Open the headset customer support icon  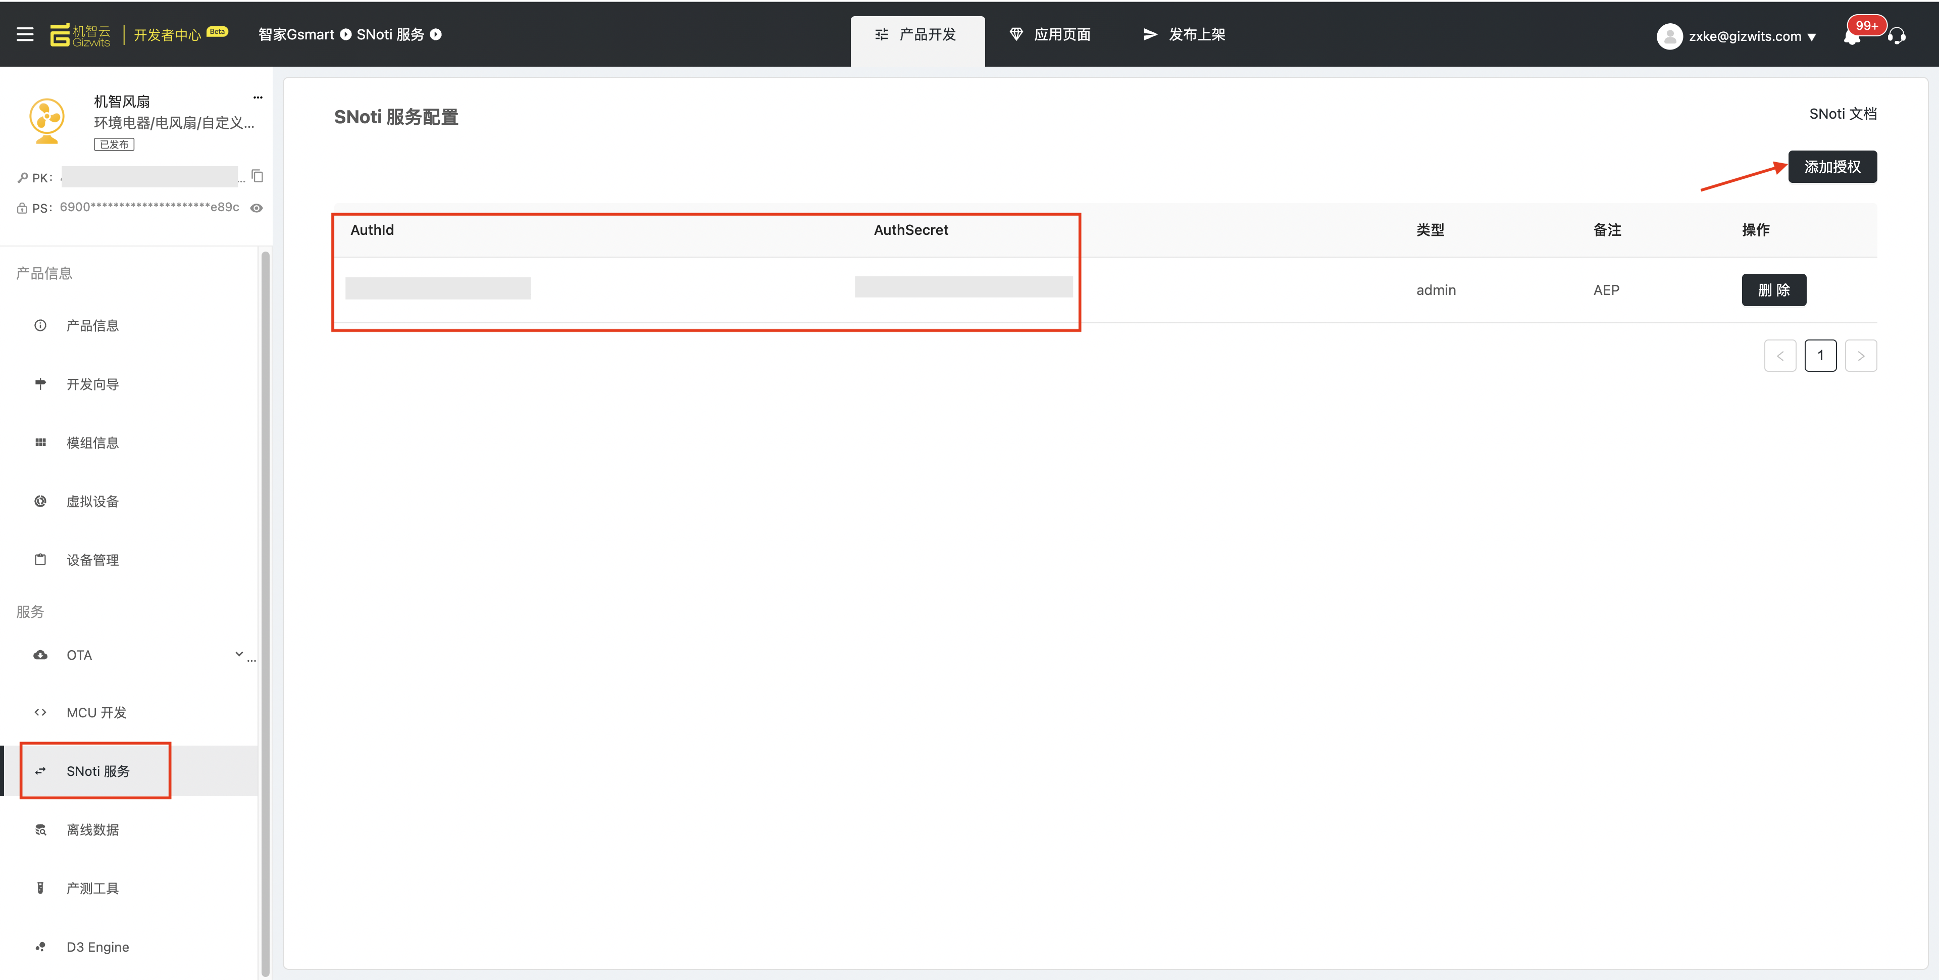[x=1897, y=36]
